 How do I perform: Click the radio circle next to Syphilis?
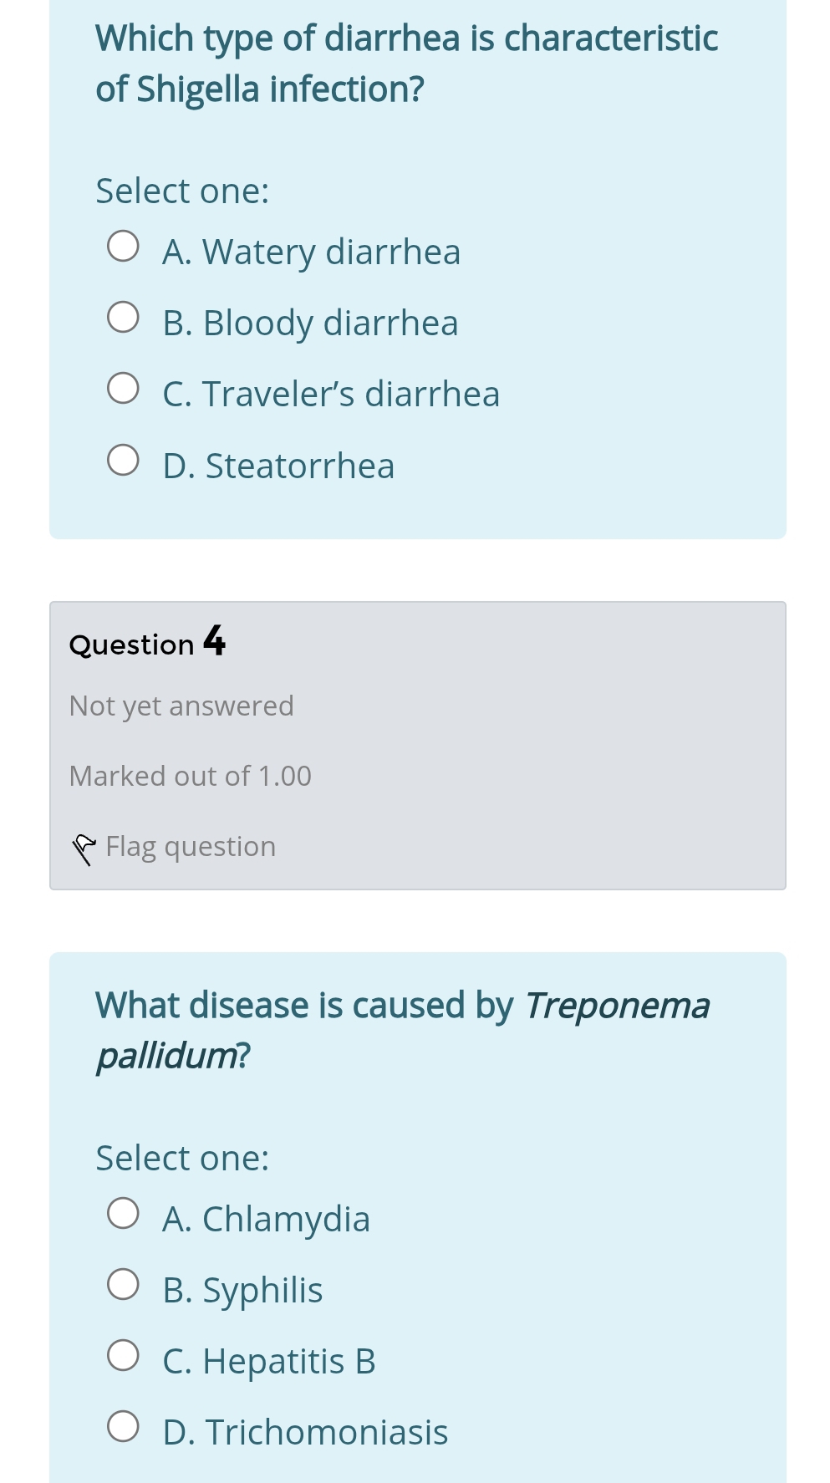123,1283
